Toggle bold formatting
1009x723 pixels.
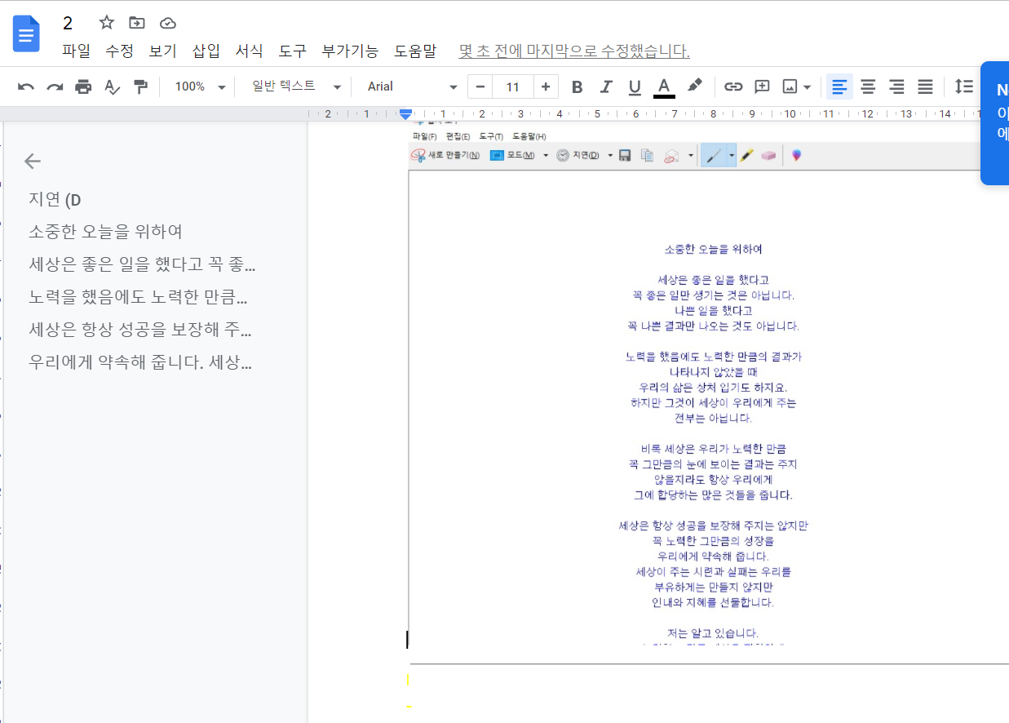(577, 86)
